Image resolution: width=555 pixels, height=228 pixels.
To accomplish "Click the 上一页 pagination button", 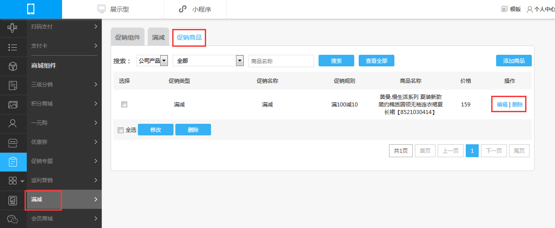I will (451, 151).
